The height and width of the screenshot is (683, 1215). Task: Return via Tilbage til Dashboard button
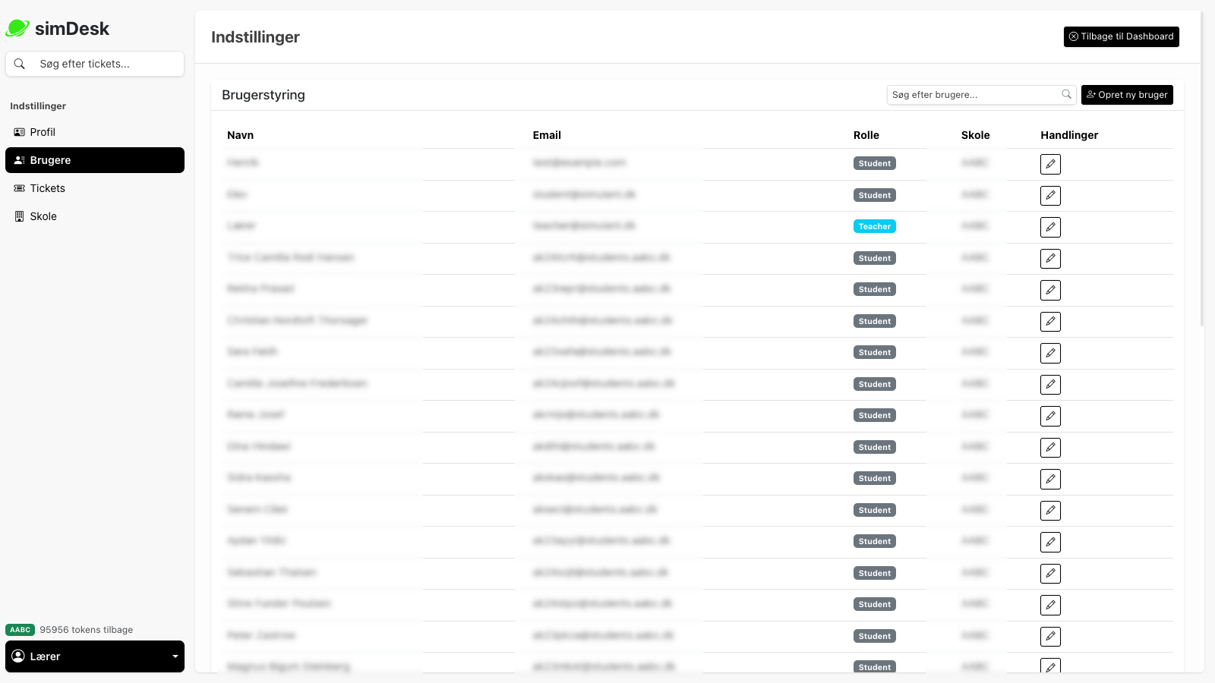[1121, 36]
